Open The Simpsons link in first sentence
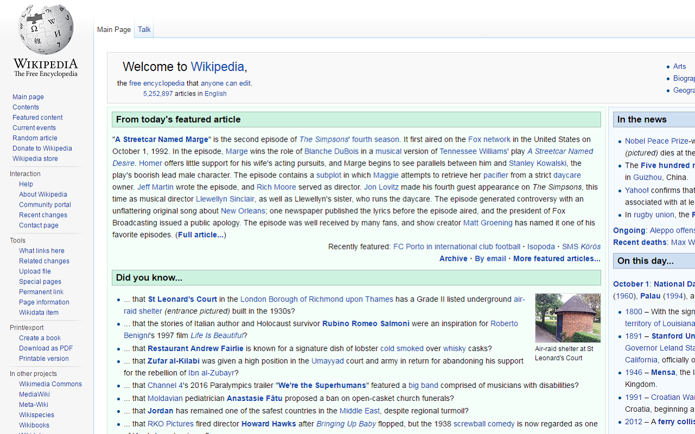Screen dimensions: 695x434 (x=324, y=140)
